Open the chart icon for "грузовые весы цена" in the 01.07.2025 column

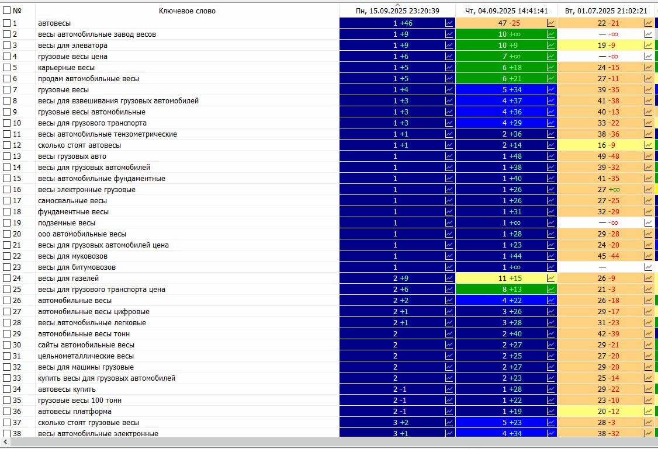point(648,57)
